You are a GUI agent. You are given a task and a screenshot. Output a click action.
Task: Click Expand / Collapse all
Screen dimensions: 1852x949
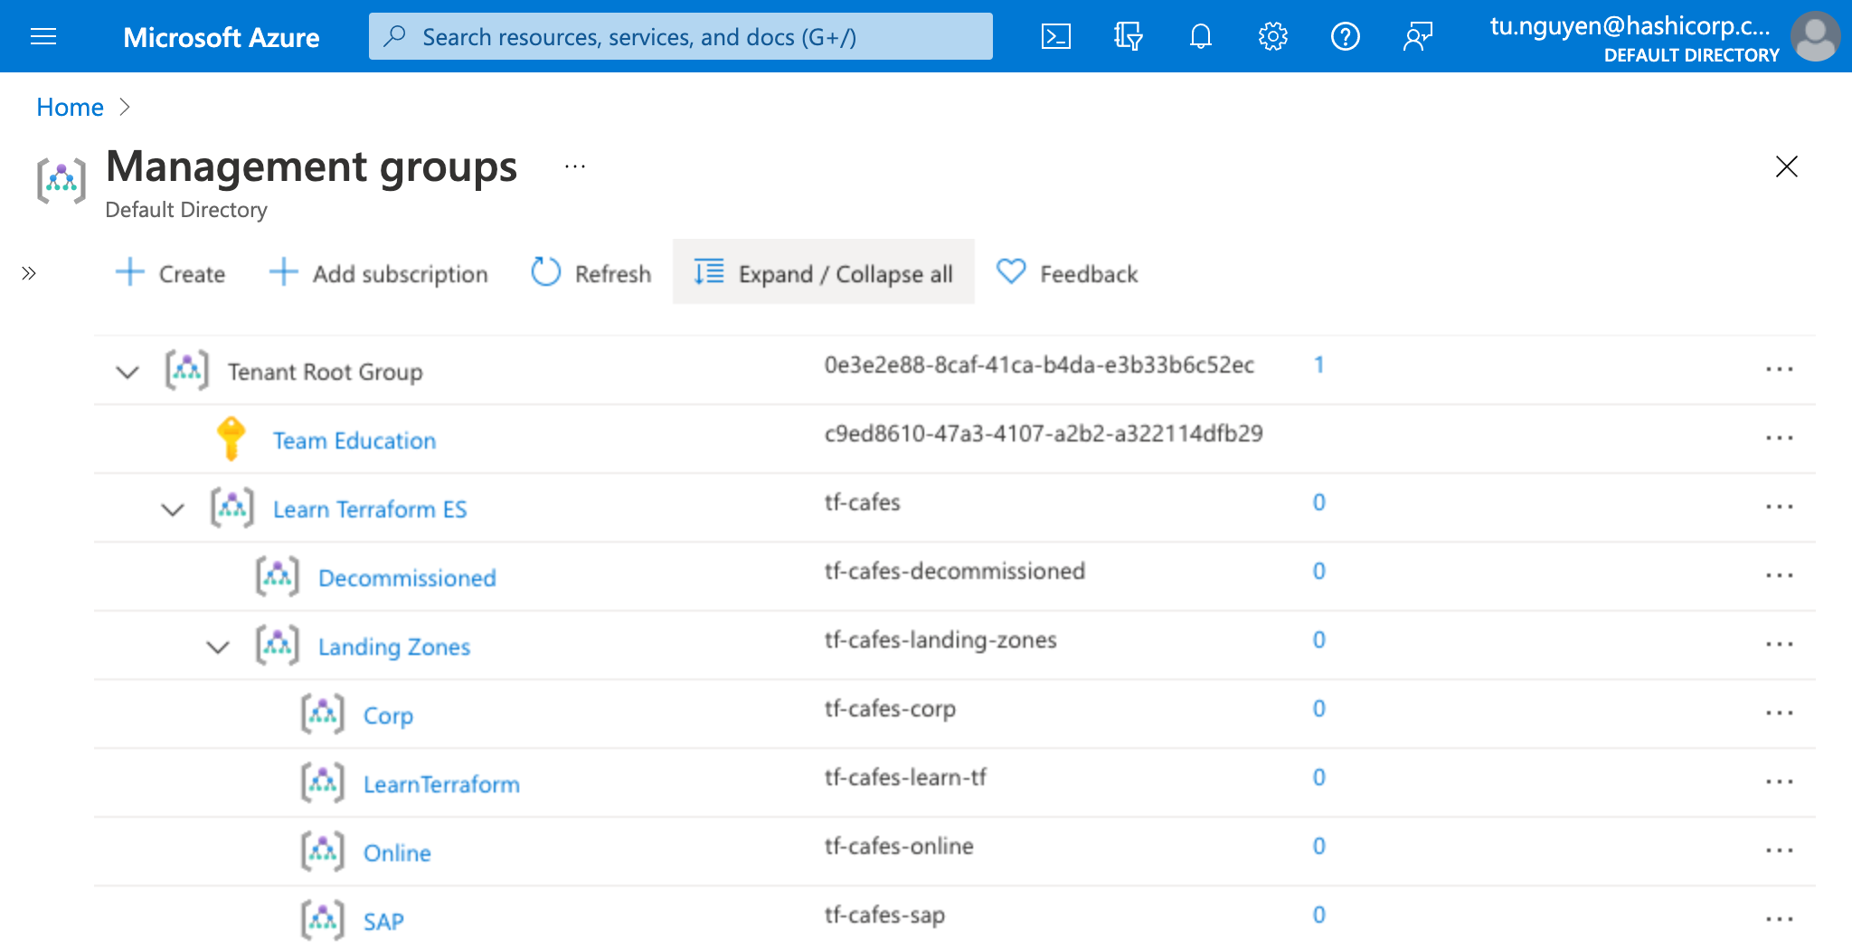823,273
